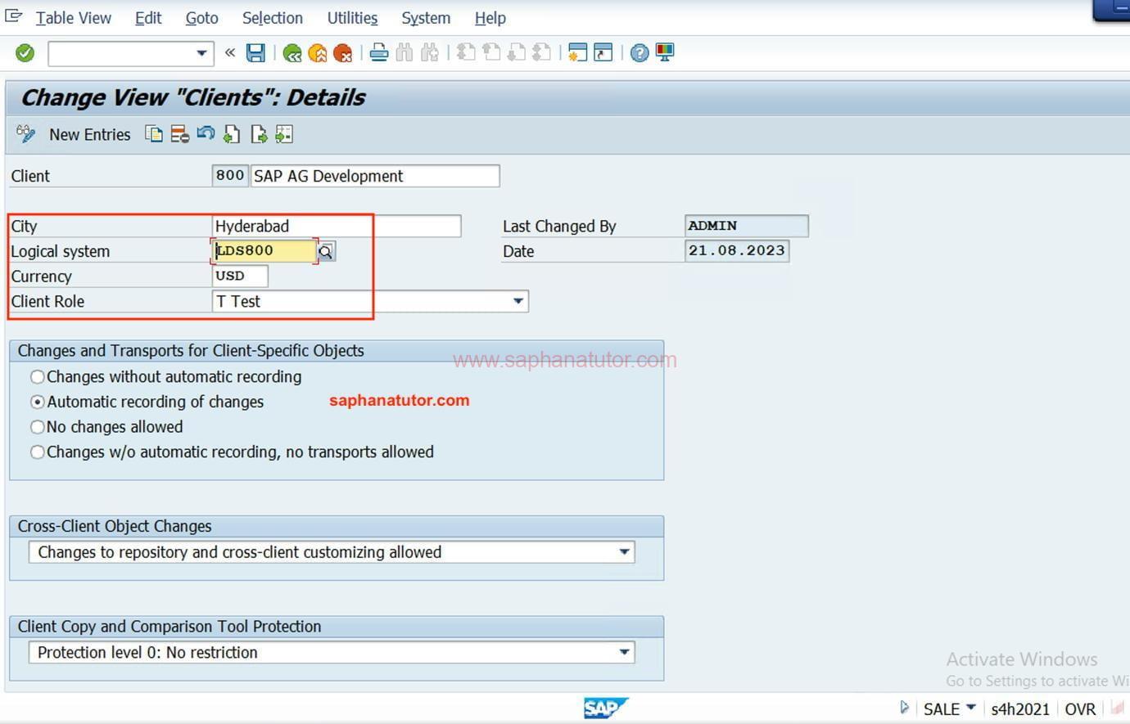Click the Other Entry icon
Image resolution: width=1130 pixels, height=724 pixels.
tap(284, 134)
